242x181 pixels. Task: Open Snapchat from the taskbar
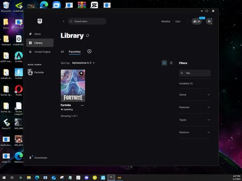(x=95, y=178)
